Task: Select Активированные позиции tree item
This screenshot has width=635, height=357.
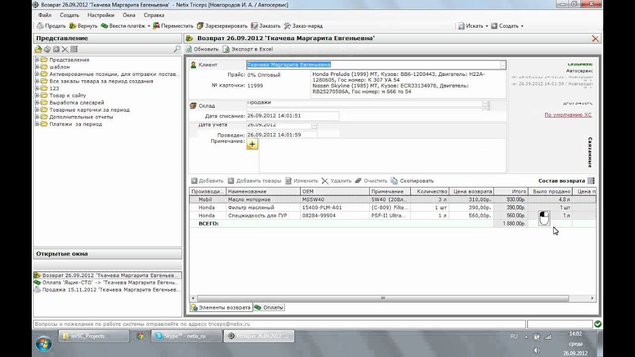Action: (115, 74)
